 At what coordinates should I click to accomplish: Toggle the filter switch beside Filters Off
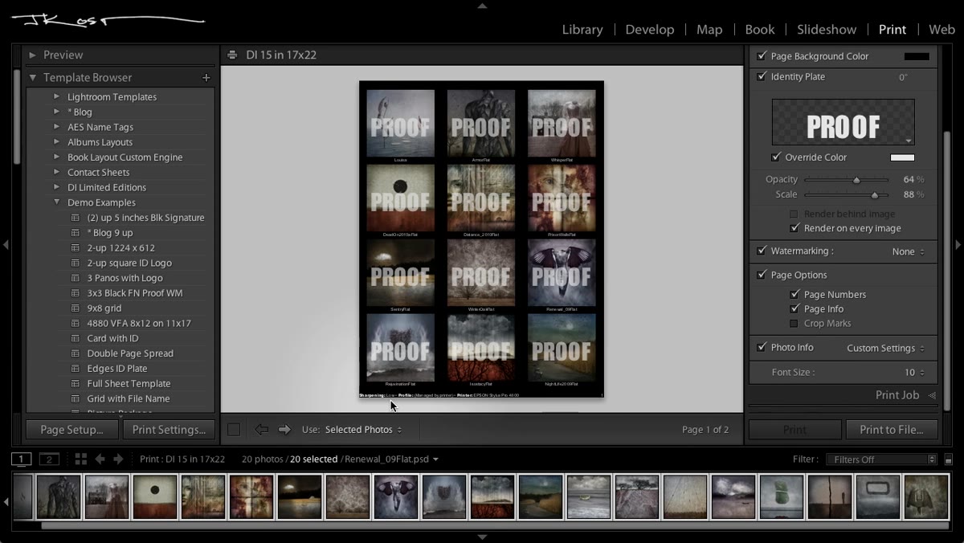(950, 459)
